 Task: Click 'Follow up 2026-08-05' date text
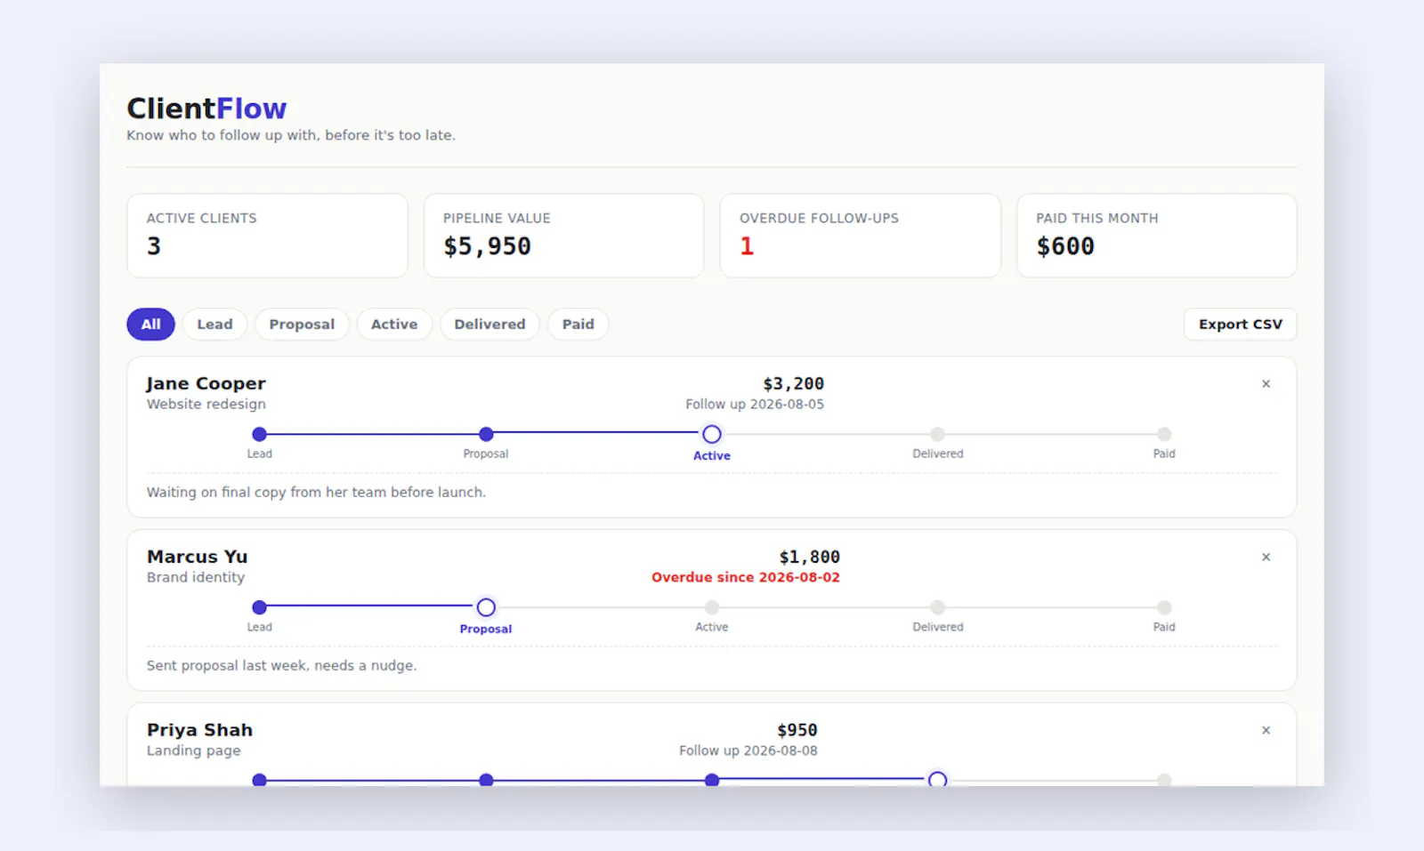click(755, 405)
